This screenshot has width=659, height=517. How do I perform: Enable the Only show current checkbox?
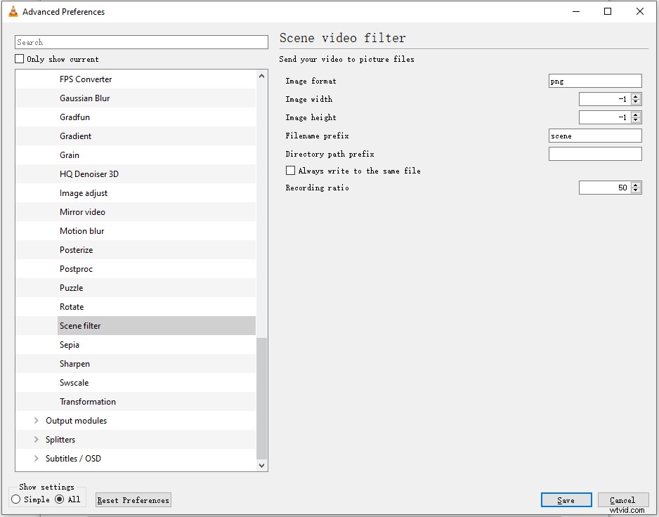[x=19, y=59]
